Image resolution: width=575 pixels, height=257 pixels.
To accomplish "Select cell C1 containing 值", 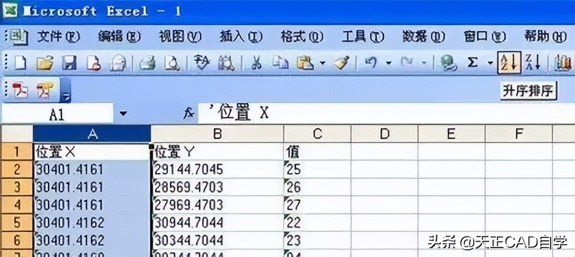I will pyautogui.click(x=317, y=152).
